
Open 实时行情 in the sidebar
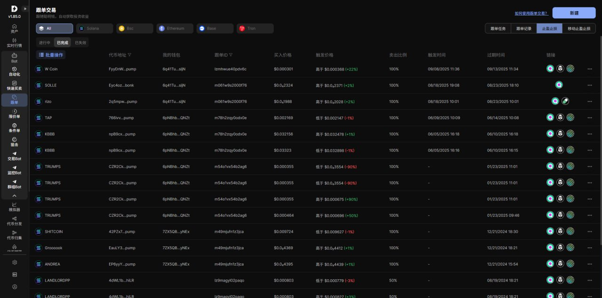(x=14, y=43)
